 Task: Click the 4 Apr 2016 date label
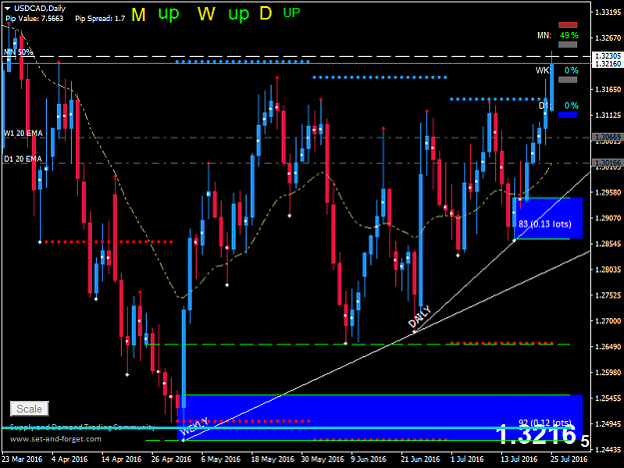click(69, 459)
